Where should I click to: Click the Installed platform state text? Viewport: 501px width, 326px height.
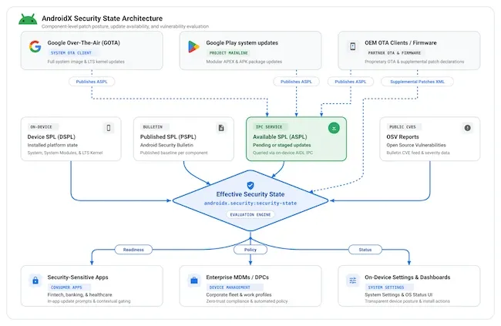point(52,145)
